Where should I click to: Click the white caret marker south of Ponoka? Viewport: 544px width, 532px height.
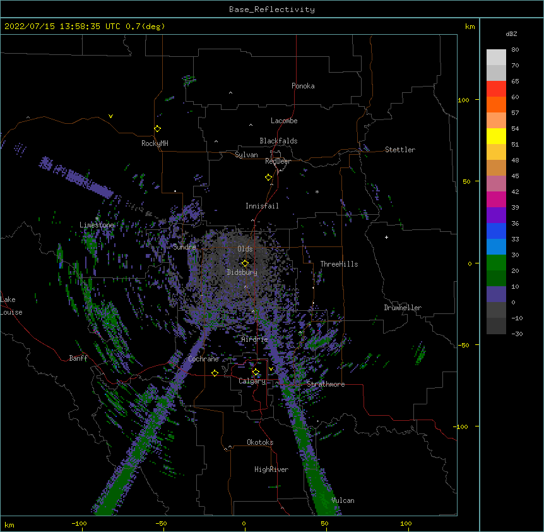coord(230,93)
